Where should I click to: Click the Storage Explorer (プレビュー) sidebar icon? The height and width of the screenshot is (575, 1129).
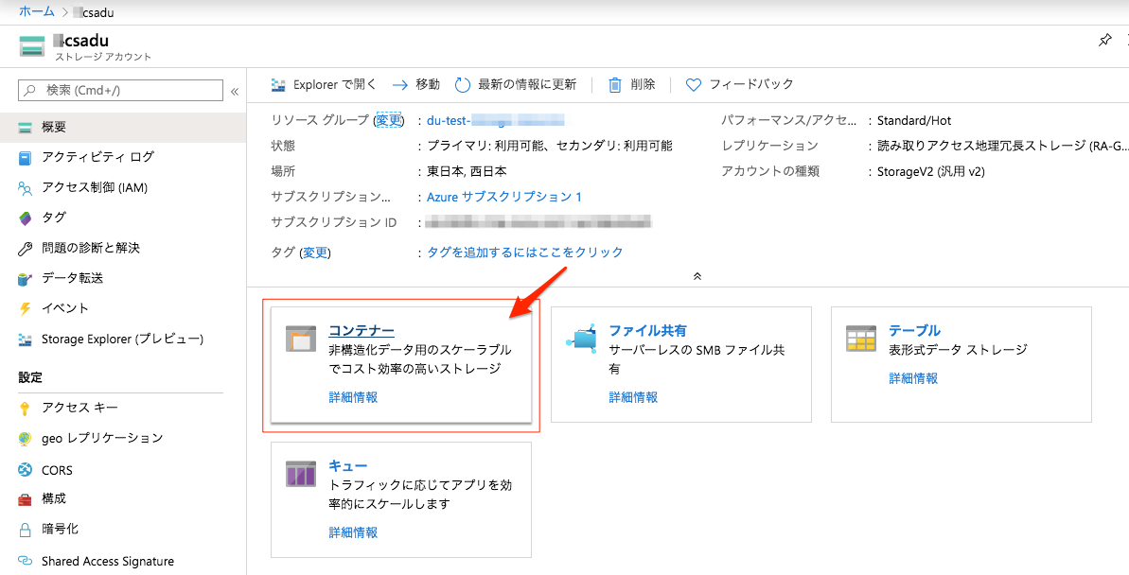(x=26, y=339)
